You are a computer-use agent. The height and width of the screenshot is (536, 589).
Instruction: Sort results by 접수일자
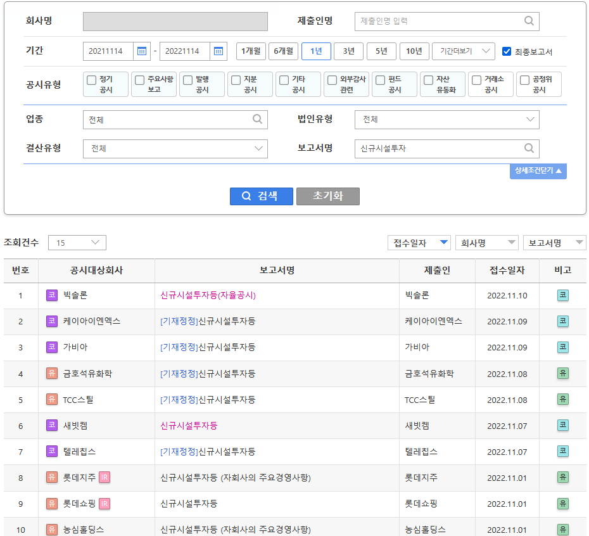[420, 243]
